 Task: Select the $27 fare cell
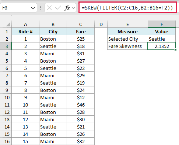click(81, 61)
